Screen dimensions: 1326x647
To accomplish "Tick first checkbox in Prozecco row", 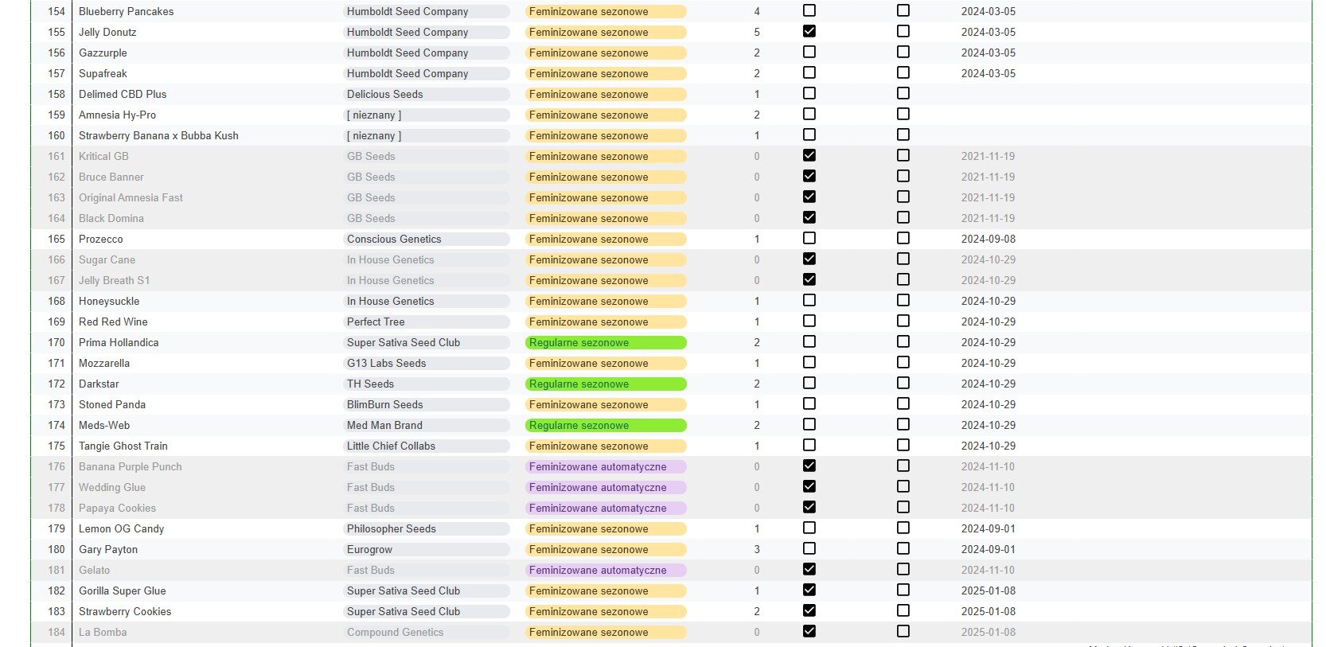I will 809,238.
